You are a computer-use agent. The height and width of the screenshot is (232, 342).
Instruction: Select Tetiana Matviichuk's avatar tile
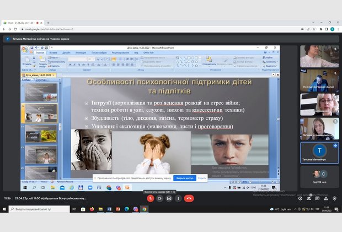[x=319, y=152]
